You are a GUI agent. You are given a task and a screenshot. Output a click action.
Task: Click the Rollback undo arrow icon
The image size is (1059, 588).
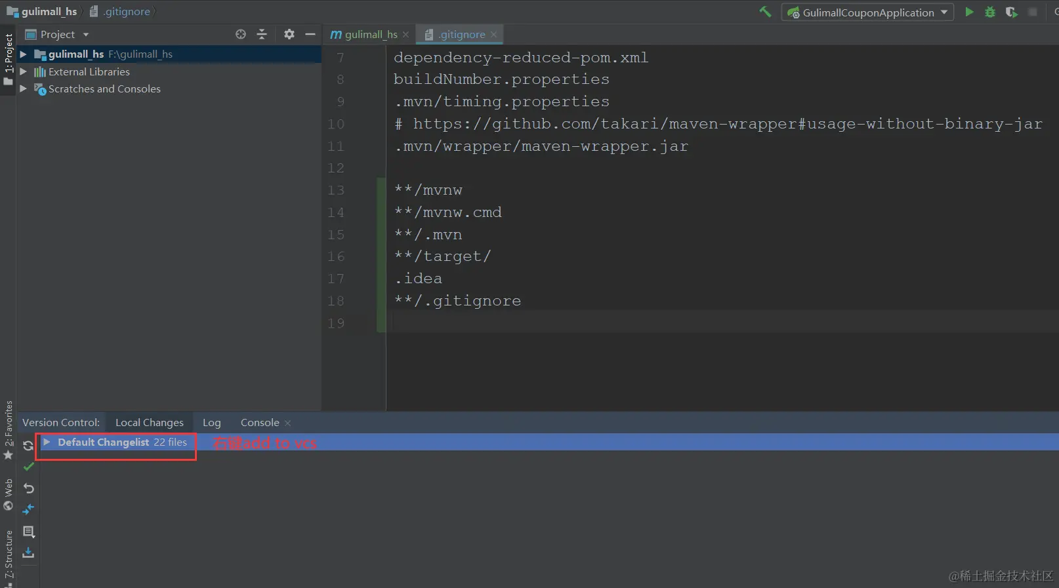click(x=28, y=488)
